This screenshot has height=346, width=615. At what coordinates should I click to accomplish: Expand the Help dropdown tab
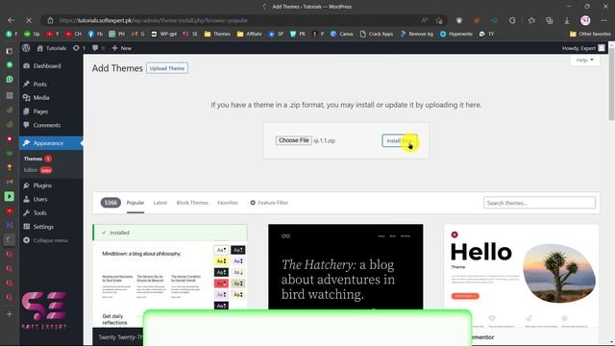[x=585, y=60]
